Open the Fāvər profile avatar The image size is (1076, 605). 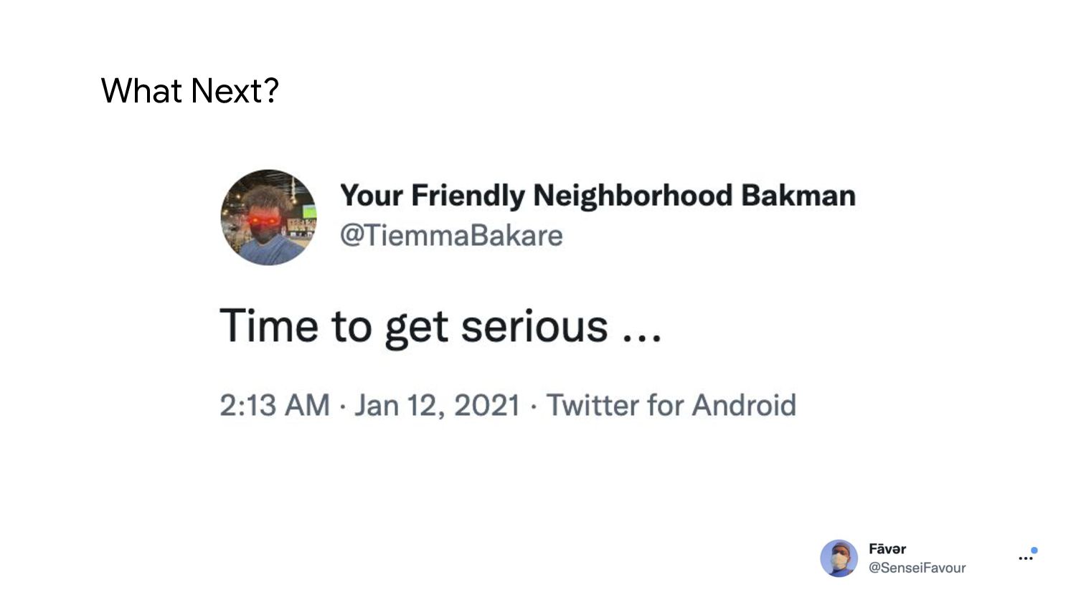click(839, 558)
